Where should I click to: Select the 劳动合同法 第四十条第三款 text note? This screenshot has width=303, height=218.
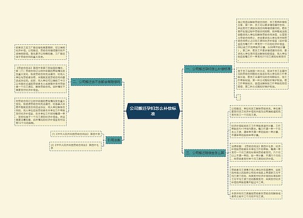(x=41, y=79)
